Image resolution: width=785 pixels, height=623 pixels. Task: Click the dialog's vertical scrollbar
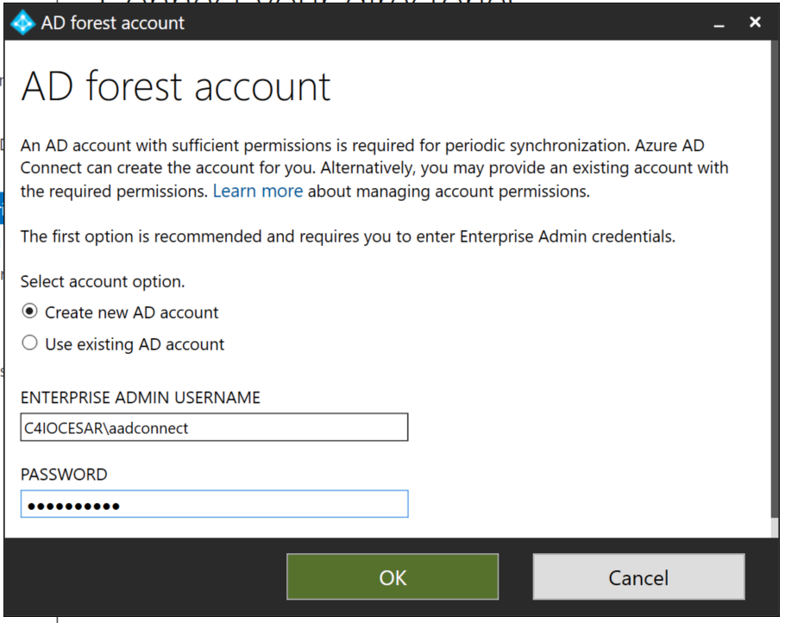coord(772,285)
